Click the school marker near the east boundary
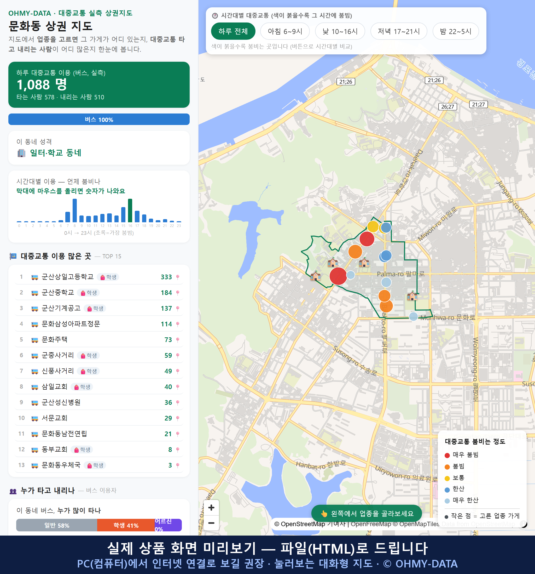The height and width of the screenshot is (574, 535). 412,296
